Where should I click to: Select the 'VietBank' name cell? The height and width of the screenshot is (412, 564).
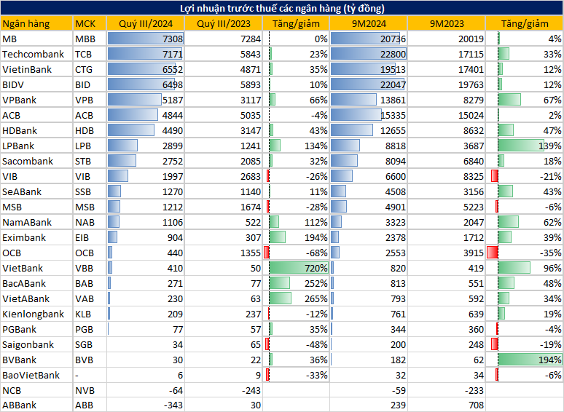coord(36,268)
